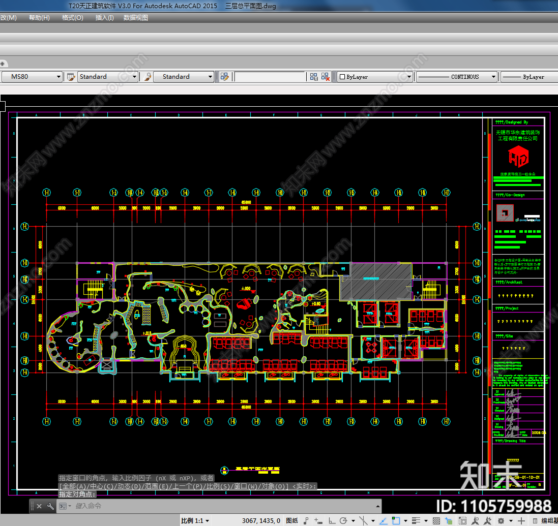Open the 插入(I) menu
558x526 pixels.
click(104, 18)
